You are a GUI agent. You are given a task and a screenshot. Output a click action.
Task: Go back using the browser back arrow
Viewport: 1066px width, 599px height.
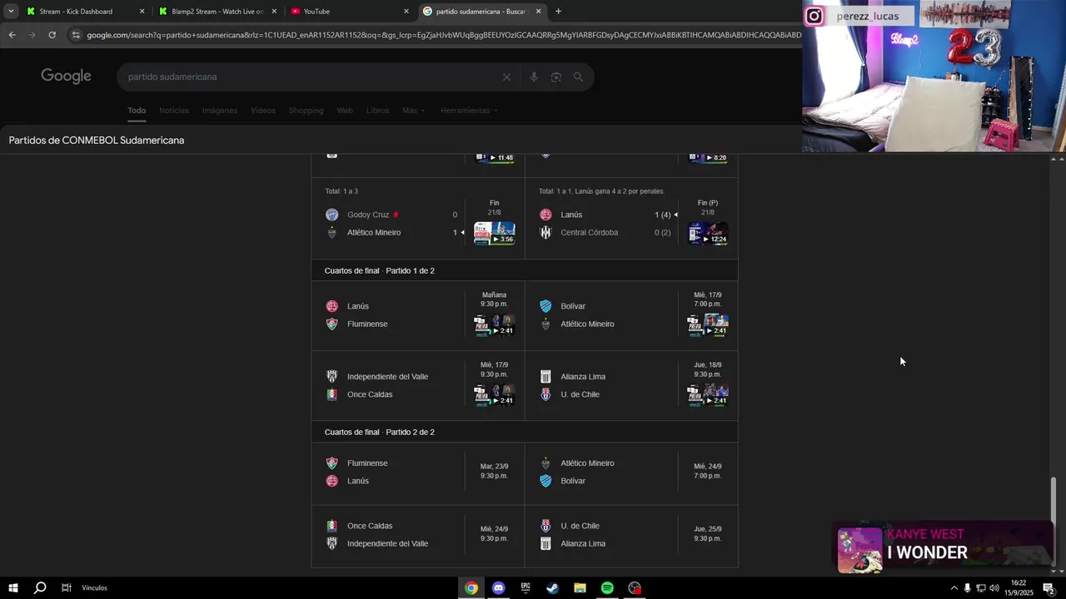click(x=12, y=35)
